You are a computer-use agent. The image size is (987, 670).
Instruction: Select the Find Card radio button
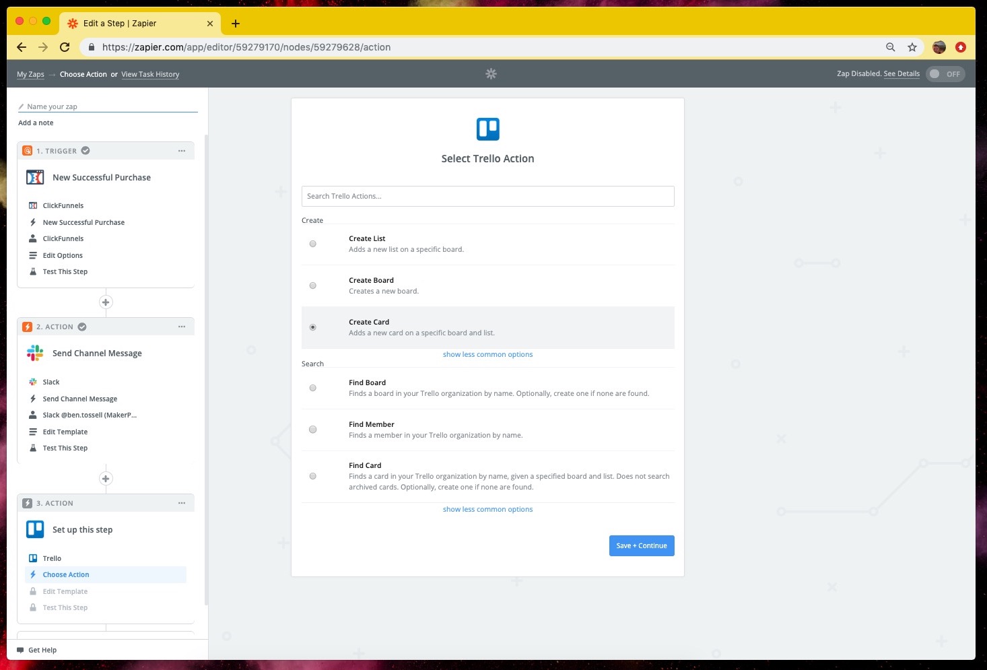coord(312,476)
